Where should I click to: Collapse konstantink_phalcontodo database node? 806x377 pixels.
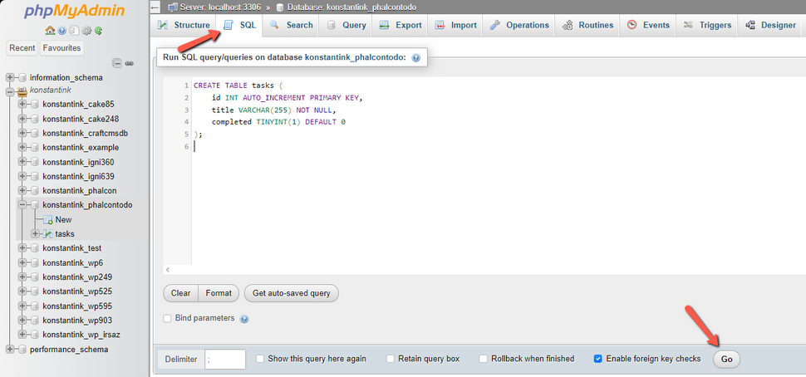point(22,205)
